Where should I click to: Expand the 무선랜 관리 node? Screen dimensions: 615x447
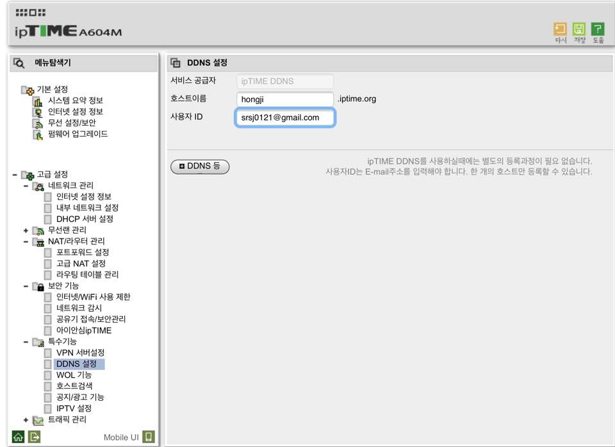click(26, 231)
